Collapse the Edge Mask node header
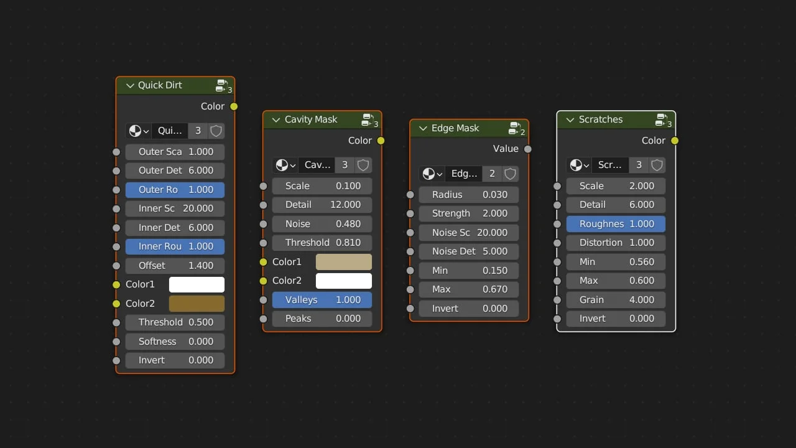Viewport: 796px width, 448px height. click(x=422, y=128)
